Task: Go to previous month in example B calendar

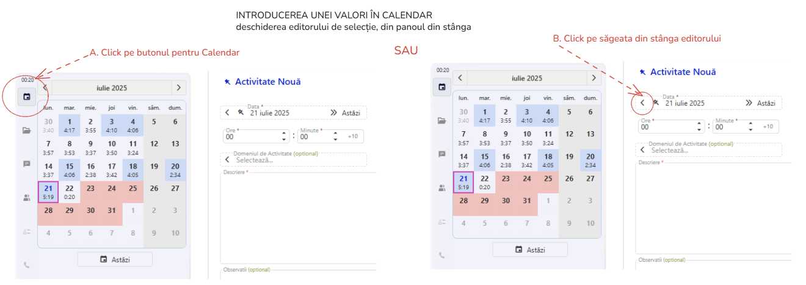Action: pos(460,78)
